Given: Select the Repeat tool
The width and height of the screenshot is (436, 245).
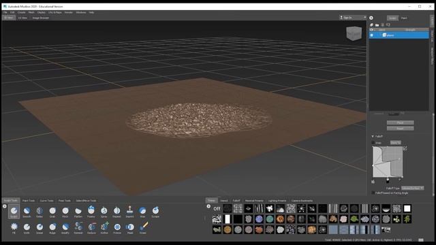Looking at the screenshot, I should pyautogui.click(x=116, y=212).
